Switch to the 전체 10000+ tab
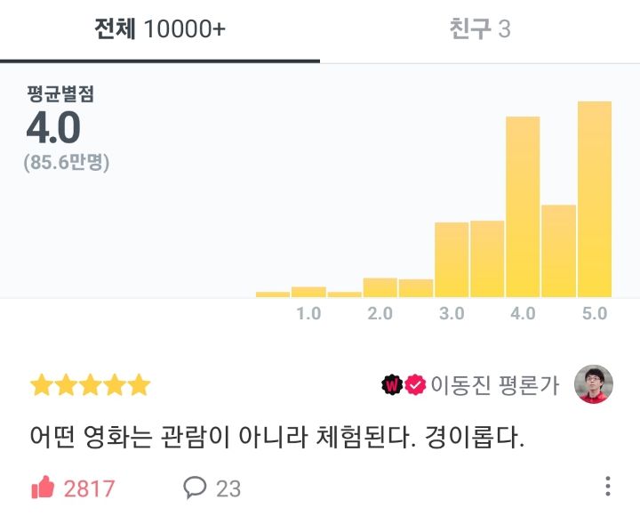The image size is (640, 524). pos(160,28)
